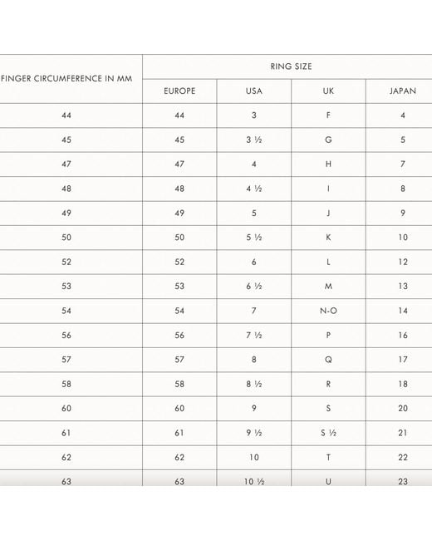Select USA size 8 ½ cell
The width and height of the screenshot is (432, 540).
pyautogui.click(x=254, y=385)
